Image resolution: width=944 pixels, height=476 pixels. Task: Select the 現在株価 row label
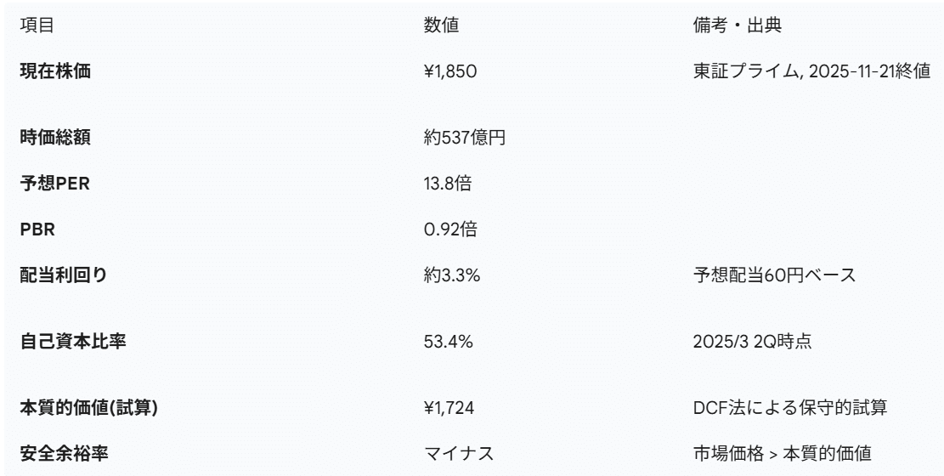coord(56,71)
